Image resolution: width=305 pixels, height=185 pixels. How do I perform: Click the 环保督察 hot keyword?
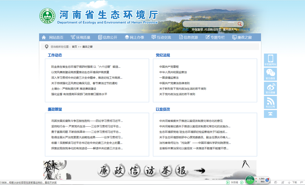(x=197, y=29)
